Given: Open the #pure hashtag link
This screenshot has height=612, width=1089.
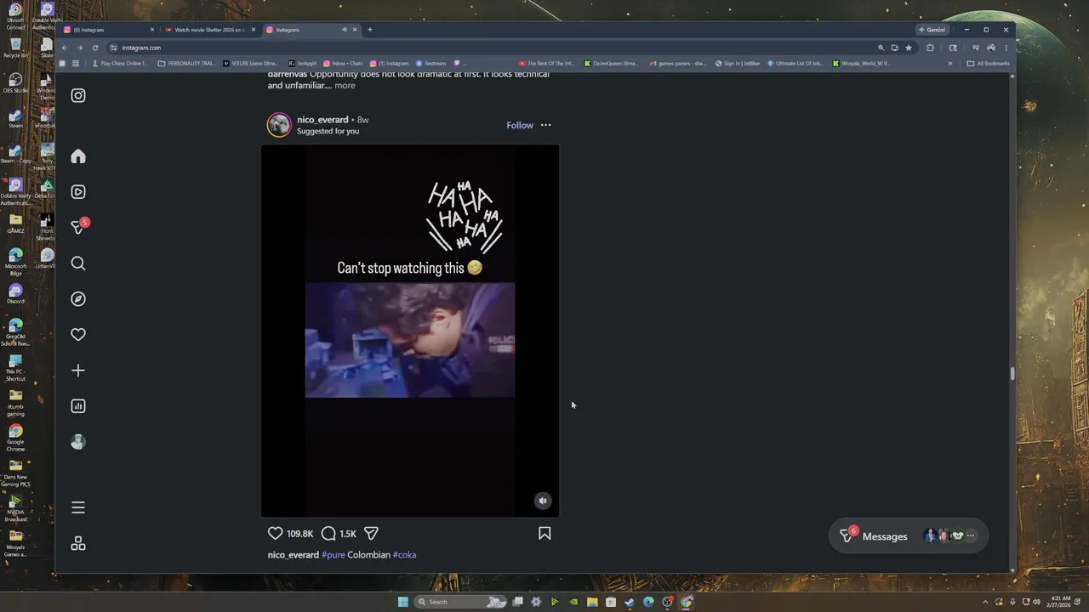Looking at the screenshot, I should point(333,555).
